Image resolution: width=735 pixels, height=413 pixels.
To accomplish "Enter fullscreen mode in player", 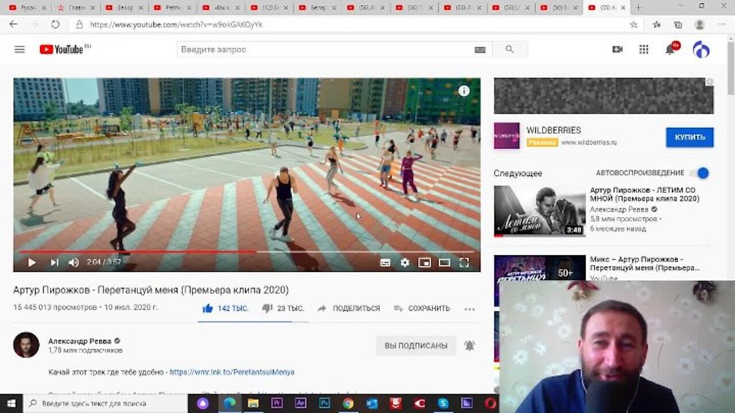I will point(465,263).
